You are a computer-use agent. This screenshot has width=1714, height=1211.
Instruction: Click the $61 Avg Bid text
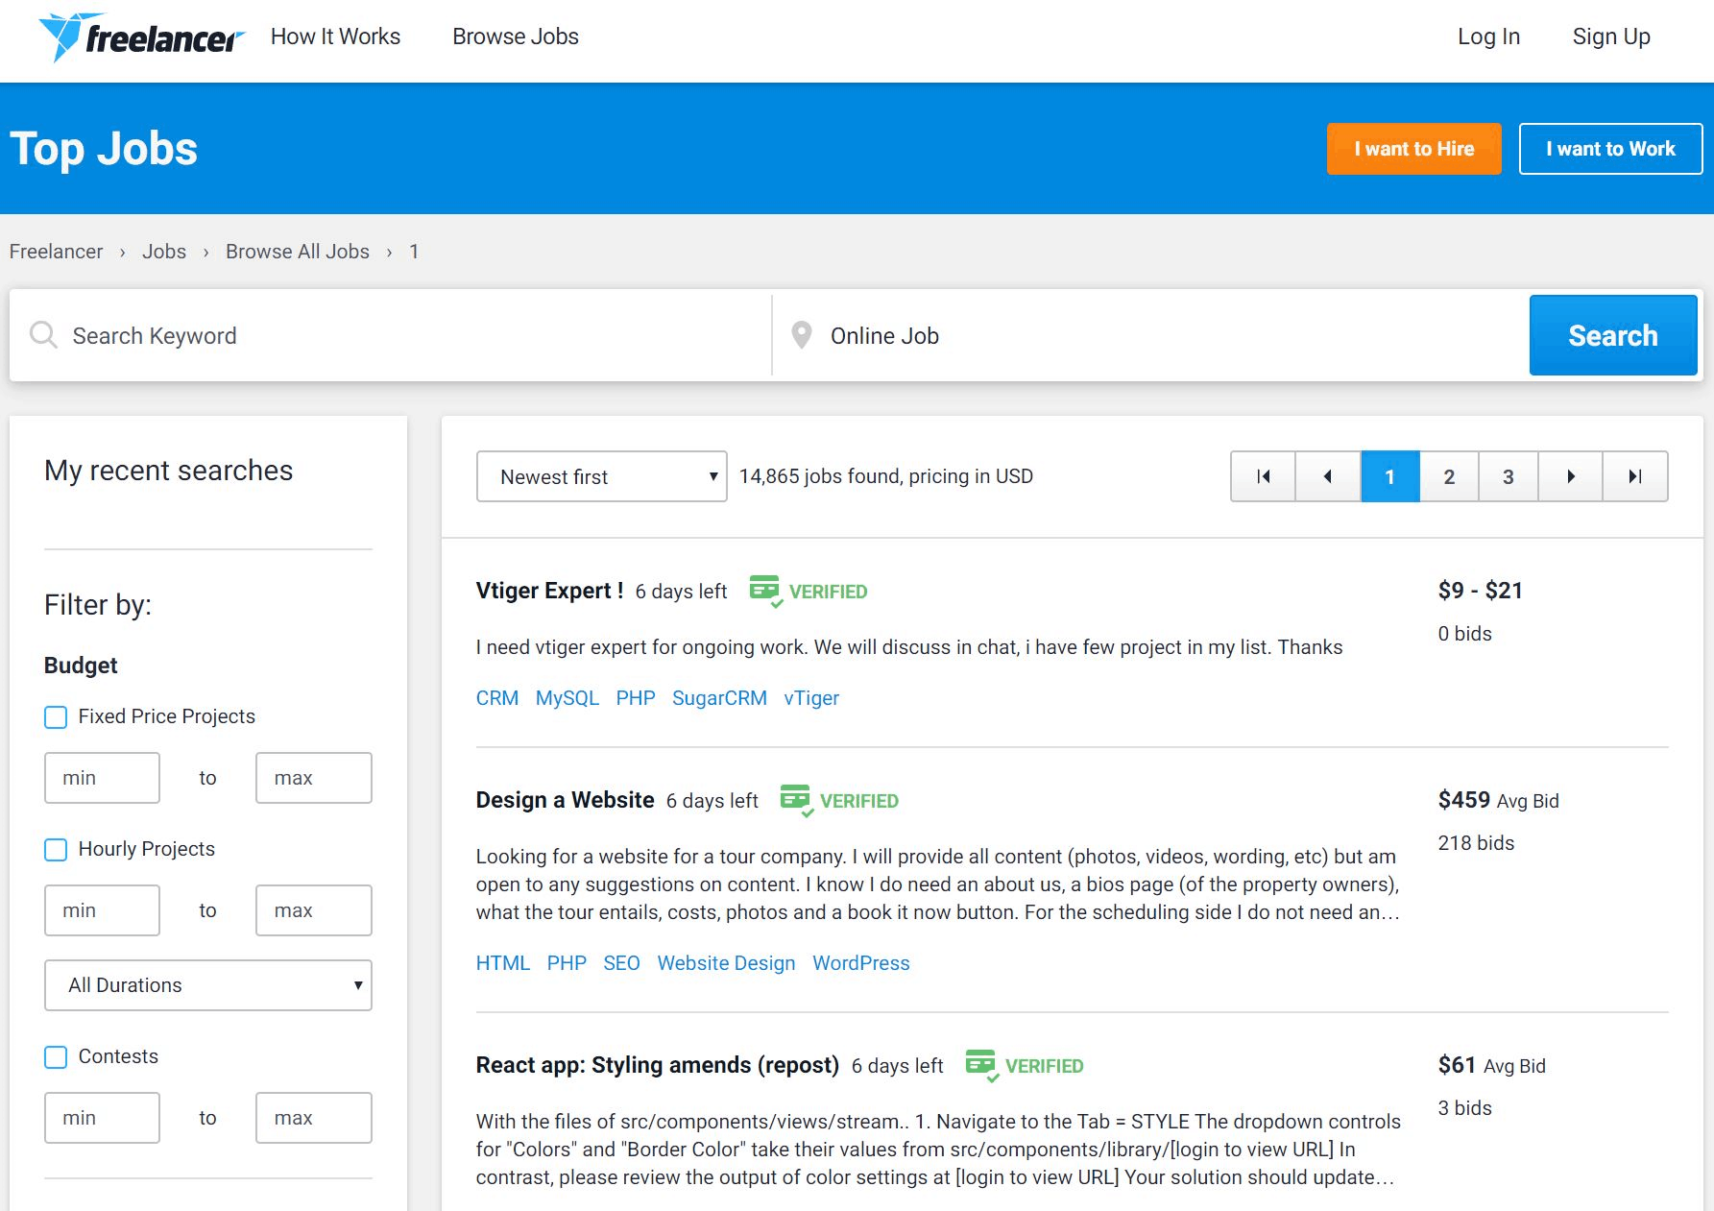click(1491, 1065)
